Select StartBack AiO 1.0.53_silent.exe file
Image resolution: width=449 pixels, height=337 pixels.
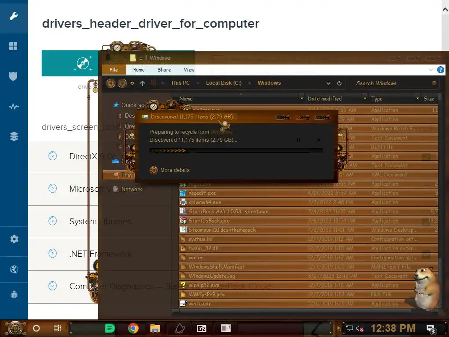[308, 212]
